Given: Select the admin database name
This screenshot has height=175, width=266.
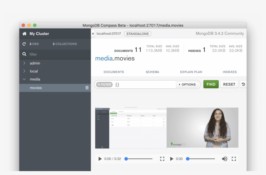Looking at the screenshot, I should (x=35, y=63).
